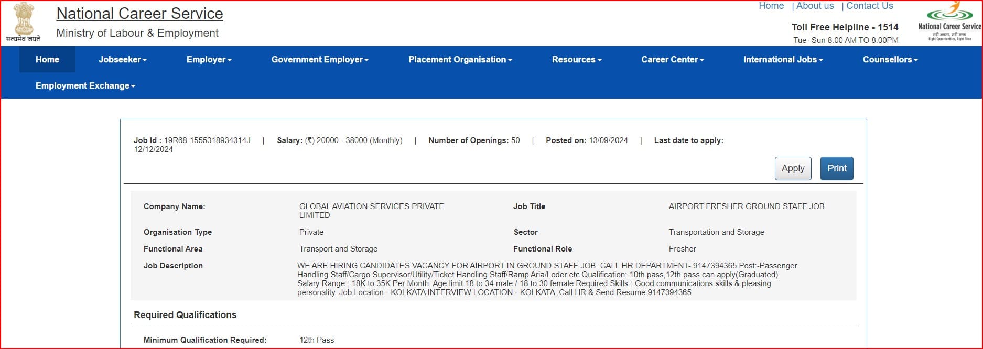Image resolution: width=983 pixels, height=349 pixels.
Task: Open the Contact Us link
Action: [870, 6]
